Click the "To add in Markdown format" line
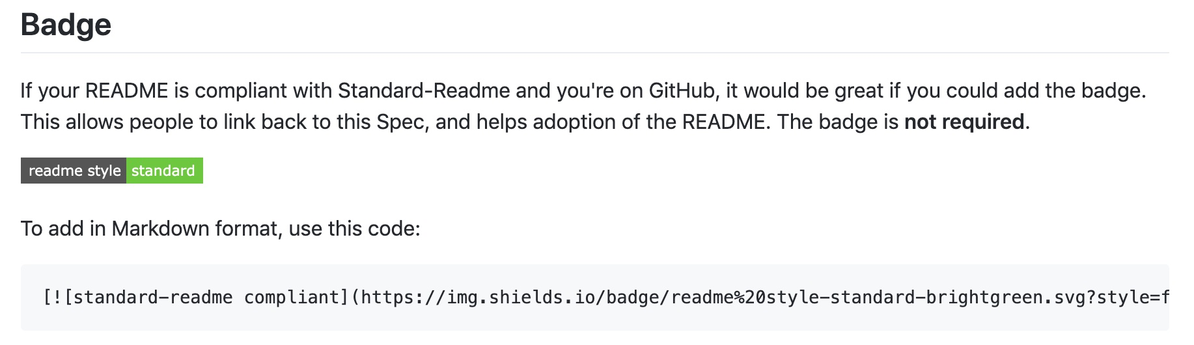Viewport: 1194px width, 345px height. point(220,228)
